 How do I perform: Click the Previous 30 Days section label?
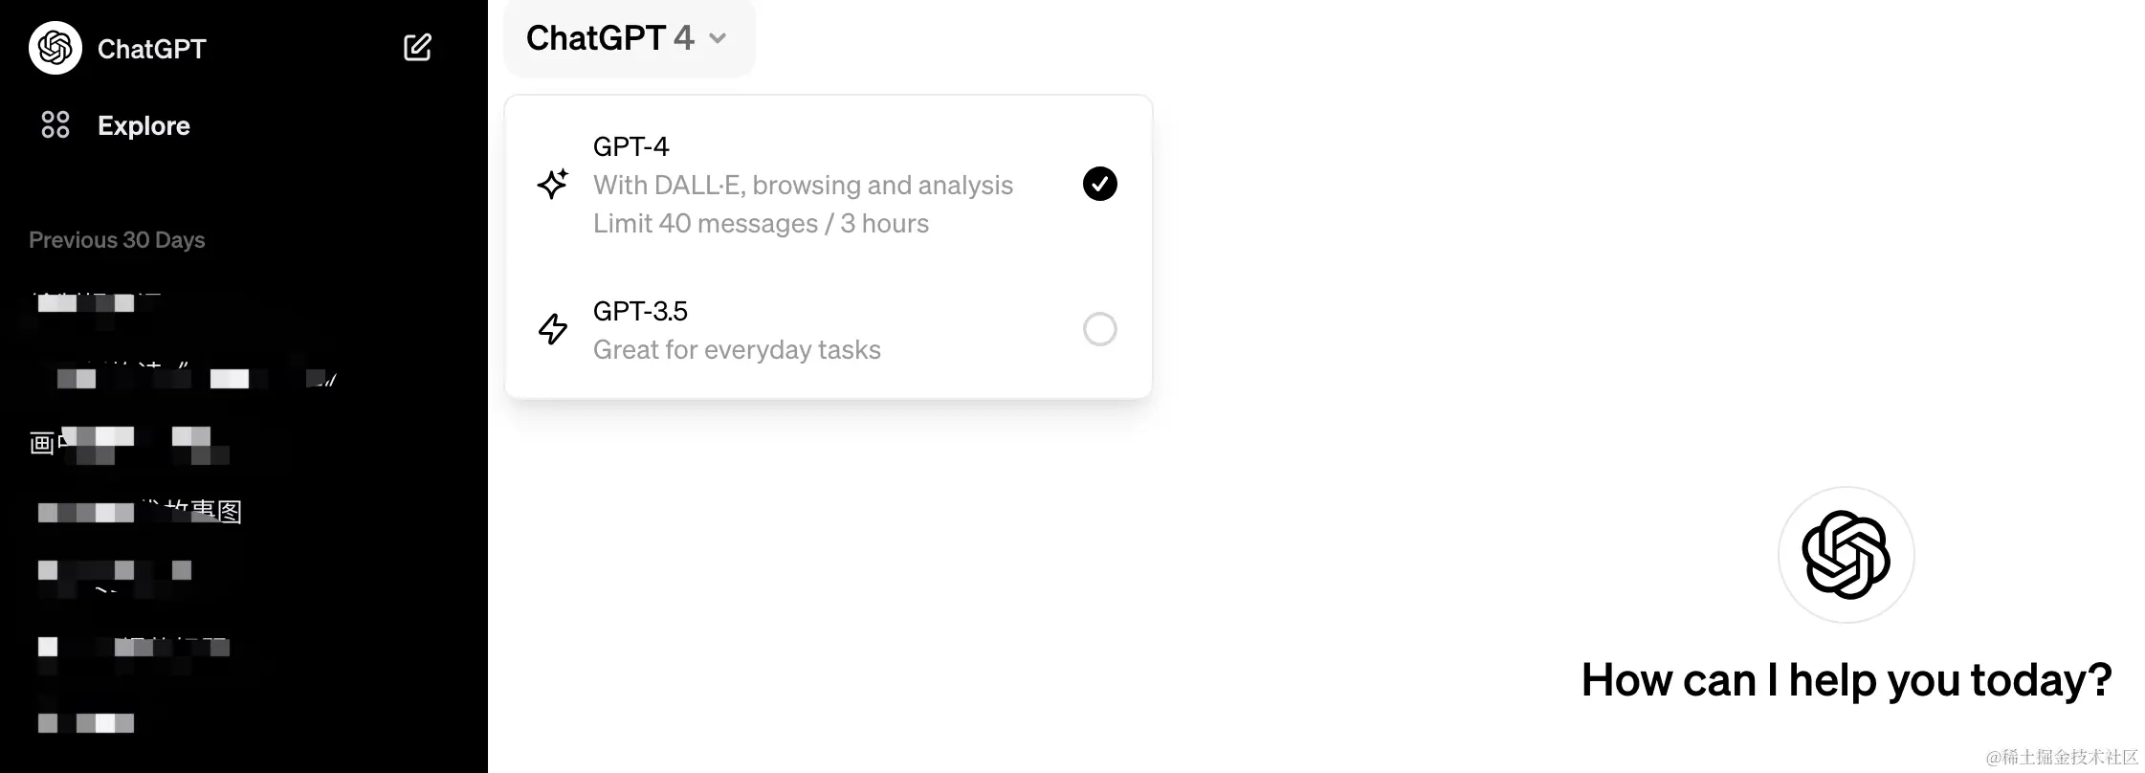[117, 240]
